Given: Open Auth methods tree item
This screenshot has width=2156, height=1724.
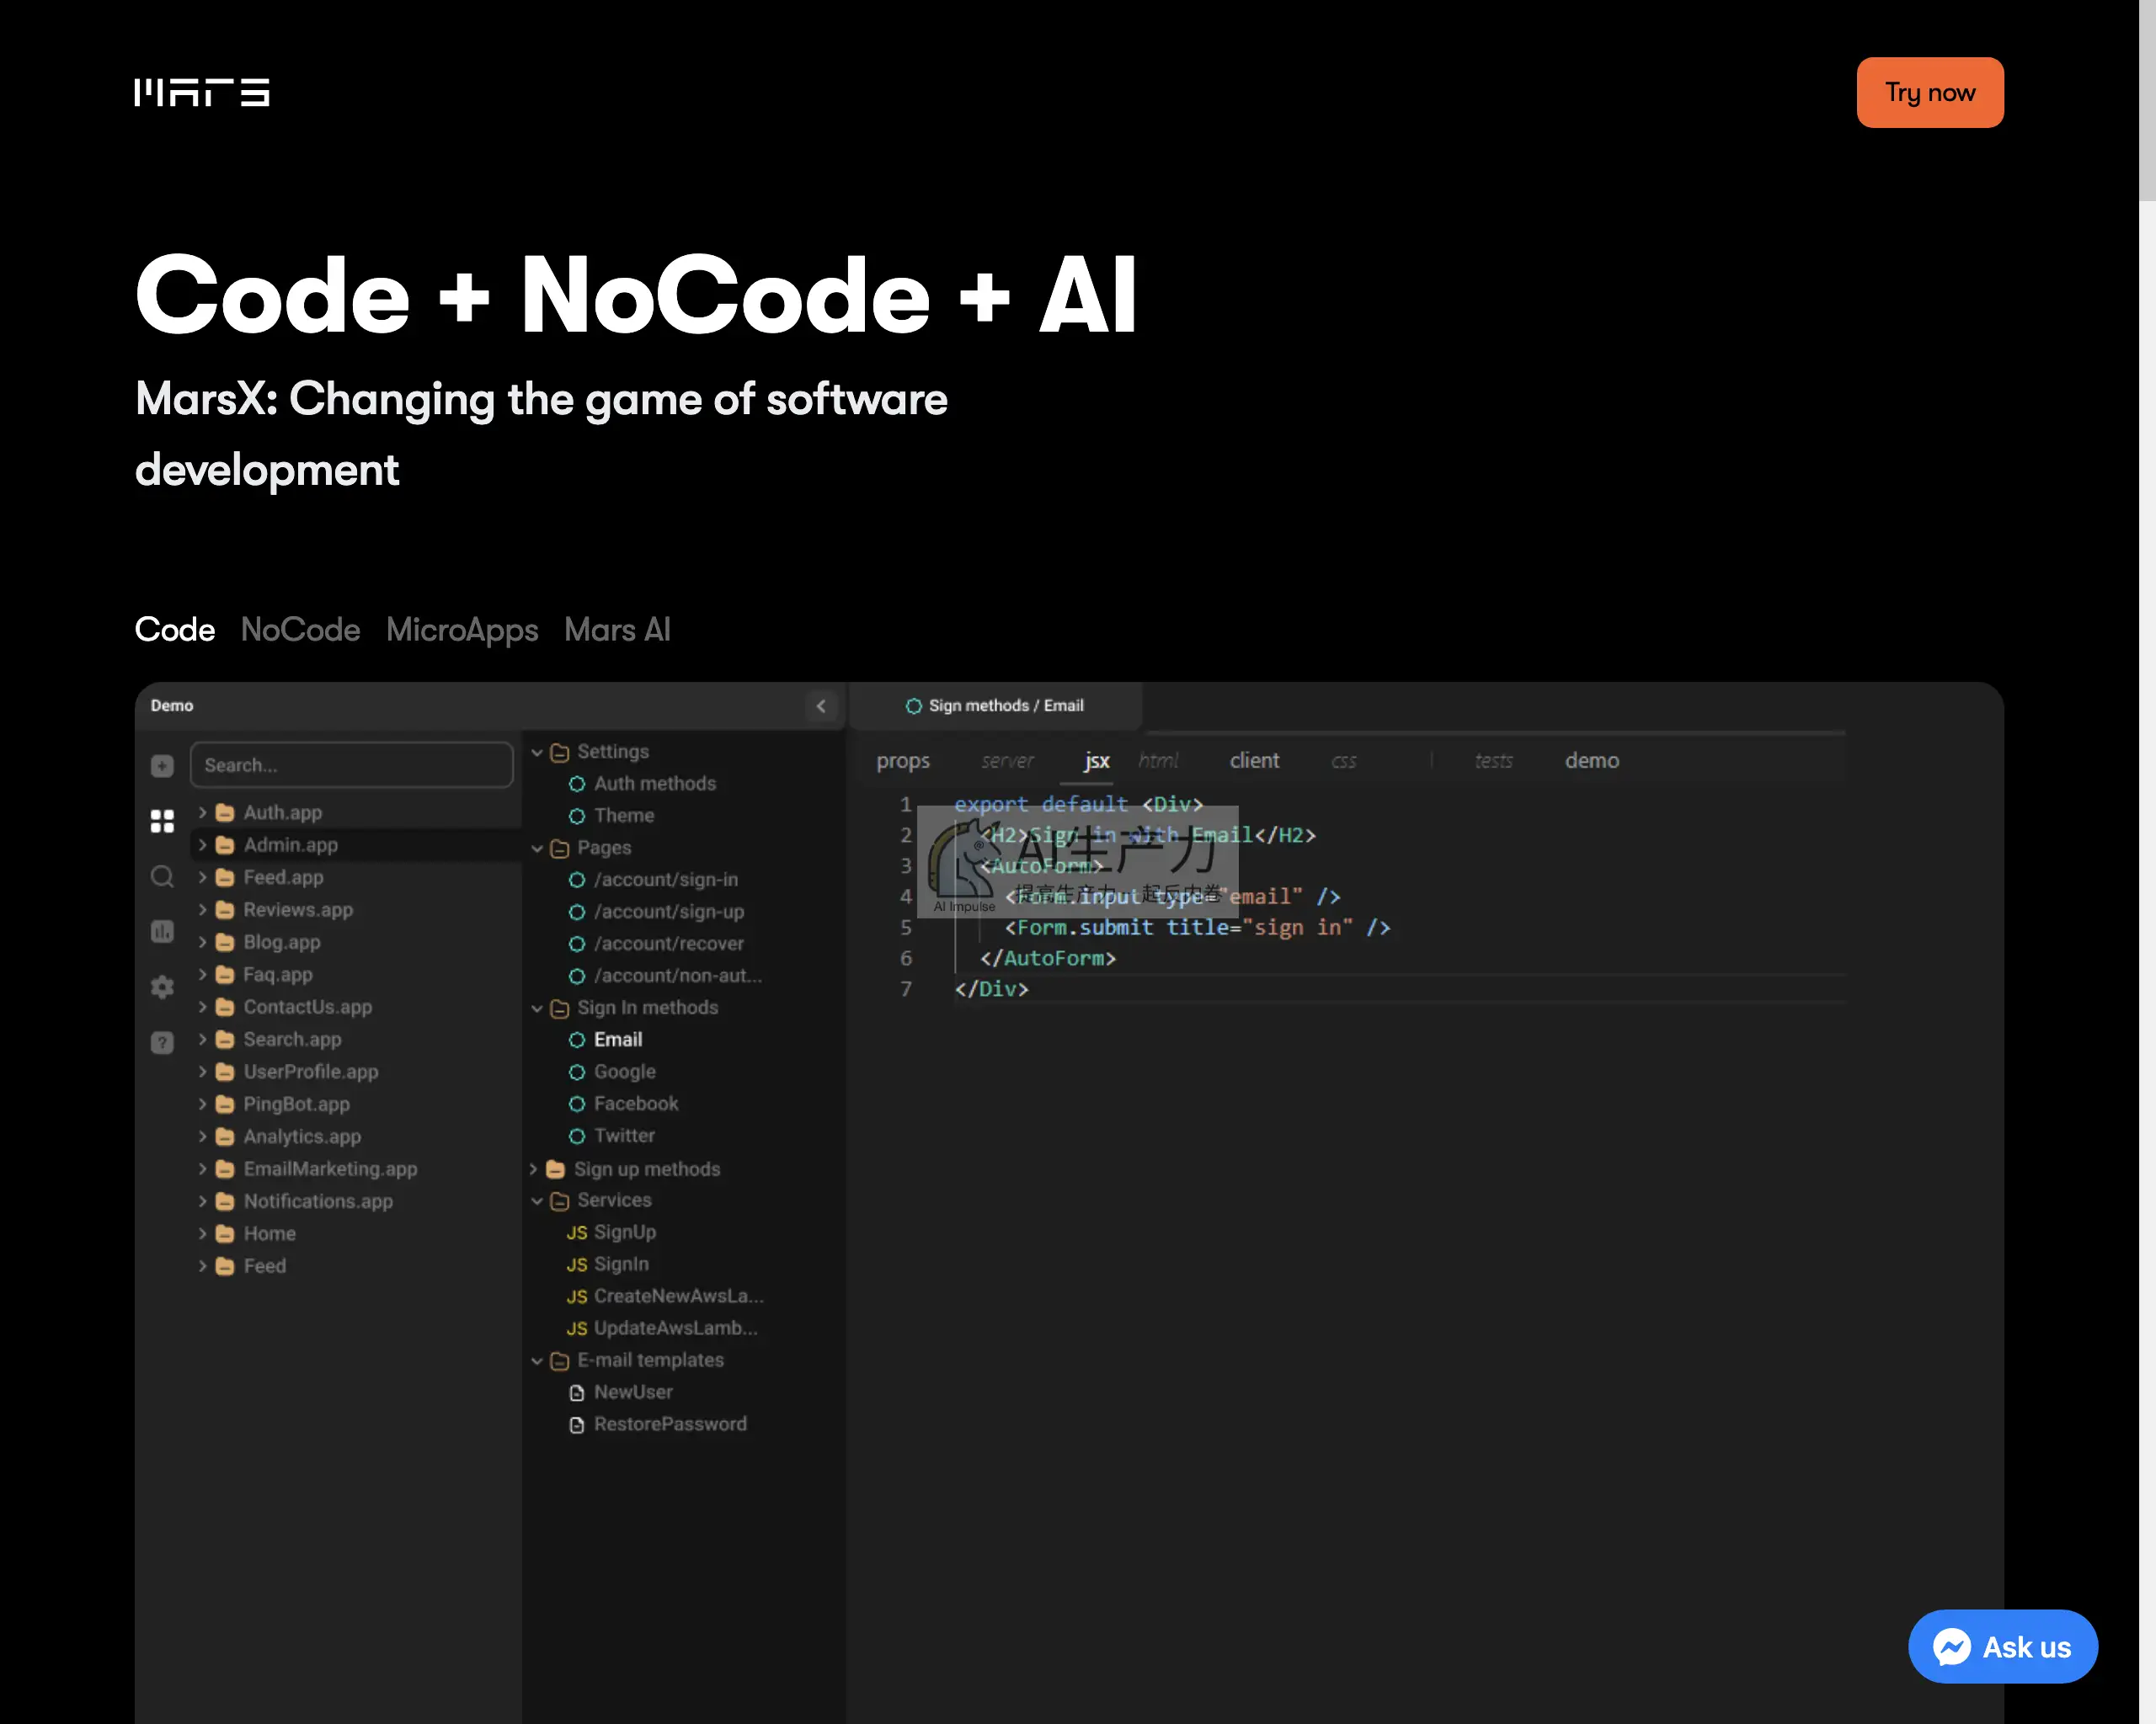Looking at the screenshot, I should coord(642,784).
